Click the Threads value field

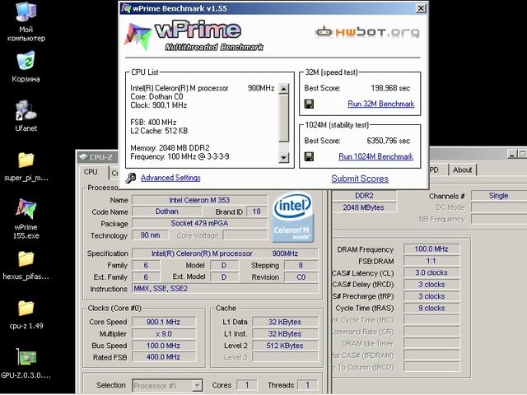(x=307, y=385)
